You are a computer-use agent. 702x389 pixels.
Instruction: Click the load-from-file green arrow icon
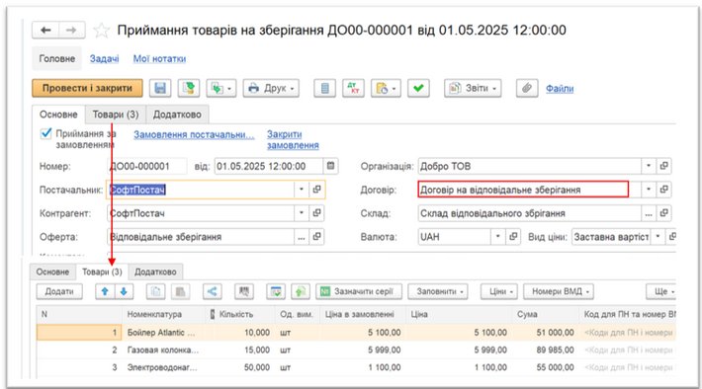(x=301, y=291)
